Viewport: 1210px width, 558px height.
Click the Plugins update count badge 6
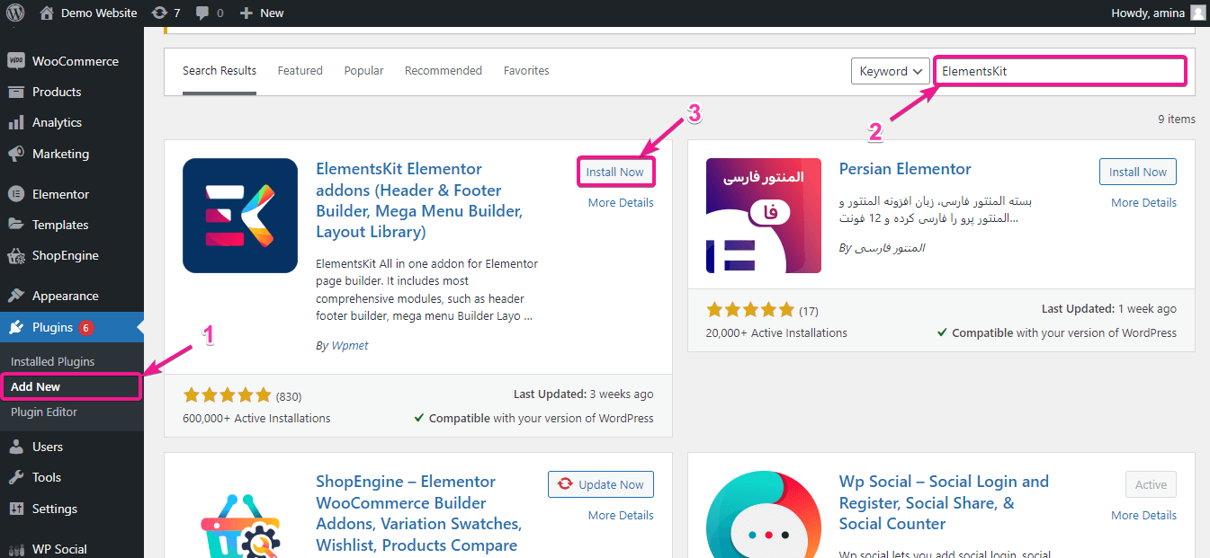tap(86, 328)
